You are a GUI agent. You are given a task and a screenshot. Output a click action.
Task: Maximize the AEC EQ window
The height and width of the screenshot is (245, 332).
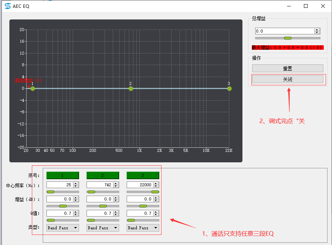point(306,6)
